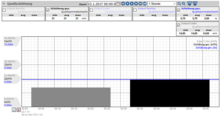Click the '9,00l/s' y-axis label
Screen dimensions: 222x117
(8, 68)
